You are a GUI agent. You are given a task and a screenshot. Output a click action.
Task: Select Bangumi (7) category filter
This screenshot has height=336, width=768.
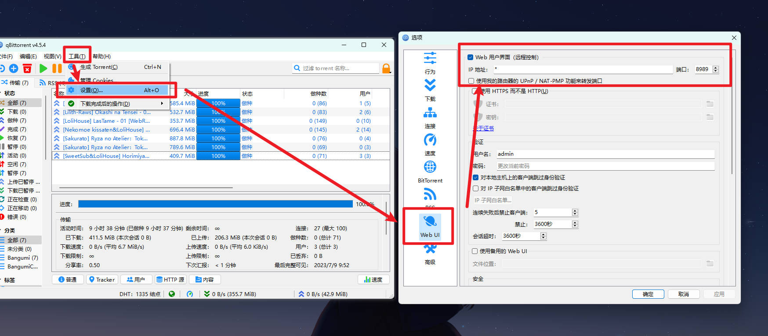(22, 258)
